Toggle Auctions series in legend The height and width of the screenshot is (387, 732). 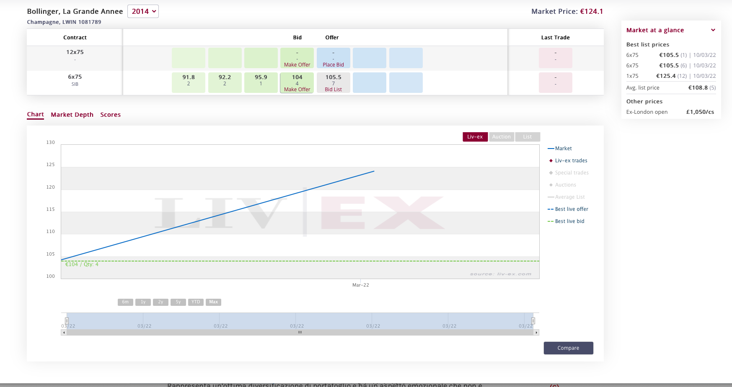coord(562,185)
